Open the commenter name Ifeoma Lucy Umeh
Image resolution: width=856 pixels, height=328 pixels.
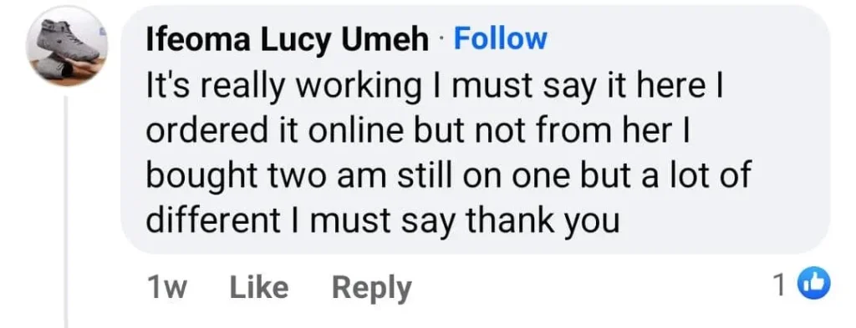[x=288, y=40]
